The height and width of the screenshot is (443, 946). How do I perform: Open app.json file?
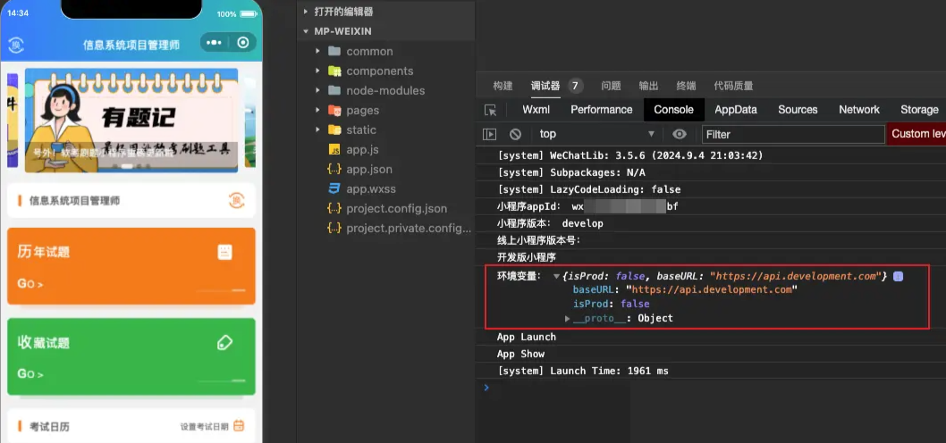(x=369, y=170)
